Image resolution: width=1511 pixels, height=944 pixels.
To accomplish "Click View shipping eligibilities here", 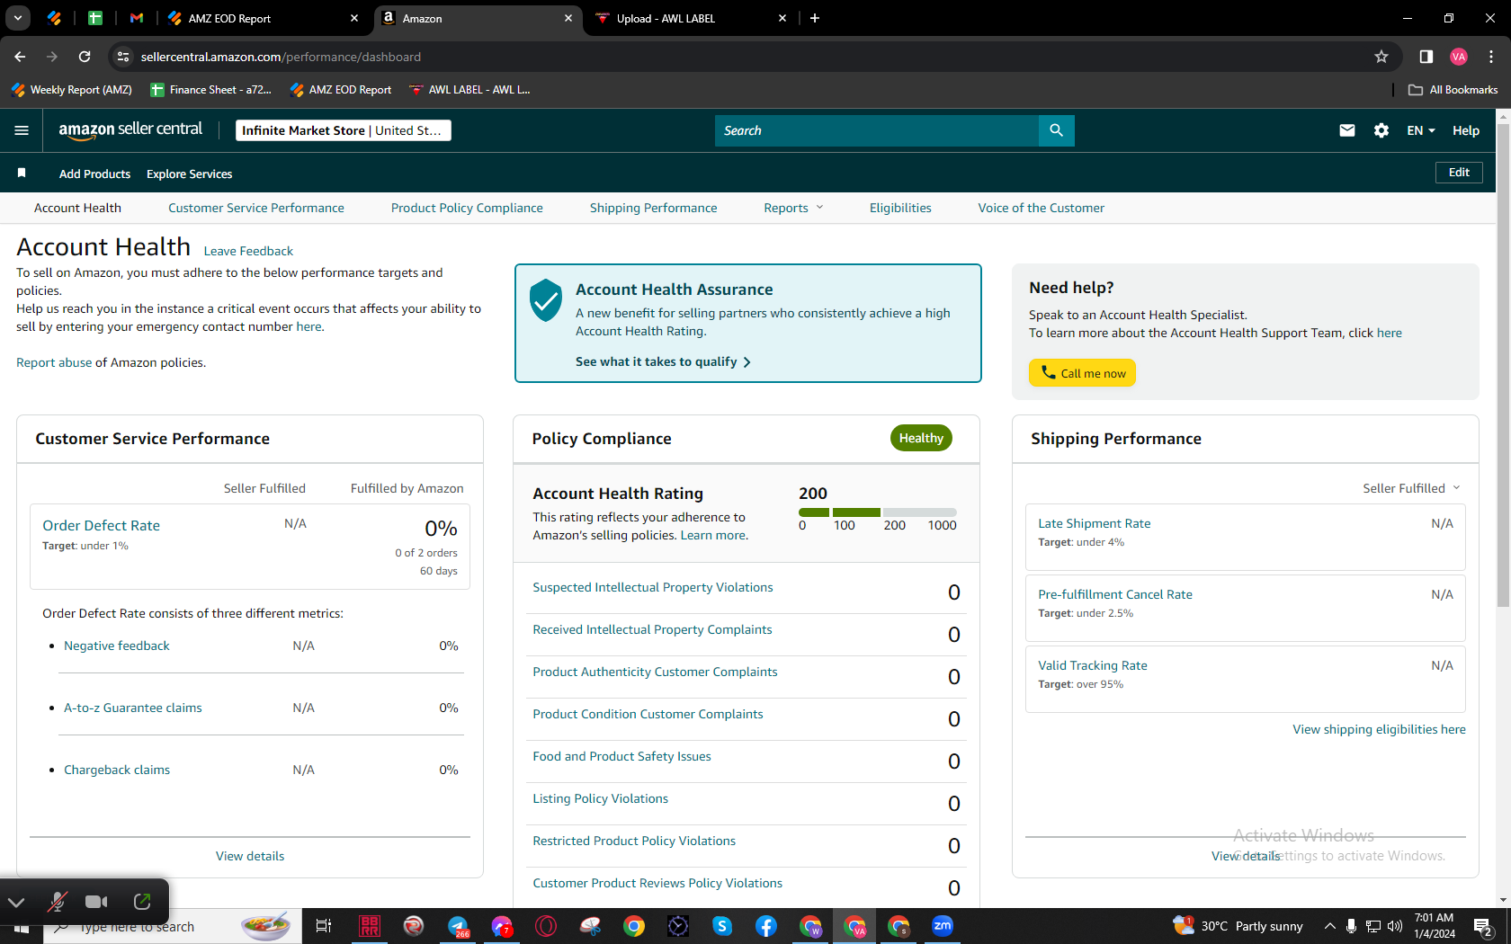I will [1379, 729].
